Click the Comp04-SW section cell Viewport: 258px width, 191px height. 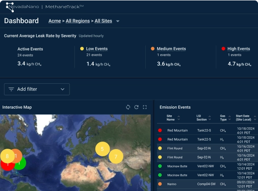206,184
